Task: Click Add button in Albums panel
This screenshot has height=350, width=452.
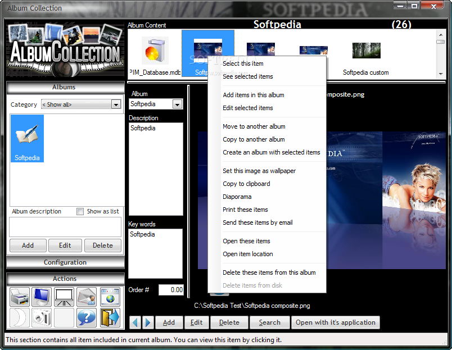Action: [28, 246]
